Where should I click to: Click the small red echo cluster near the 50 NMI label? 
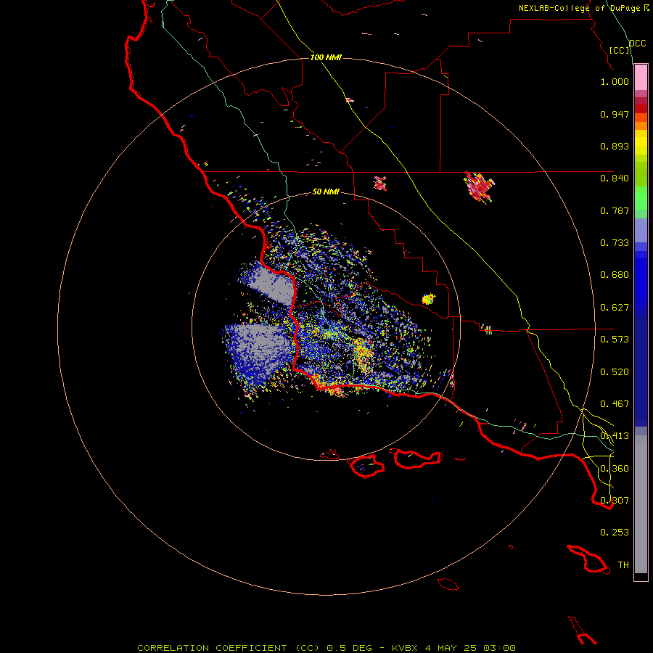pyautogui.click(x=379, y=184)
